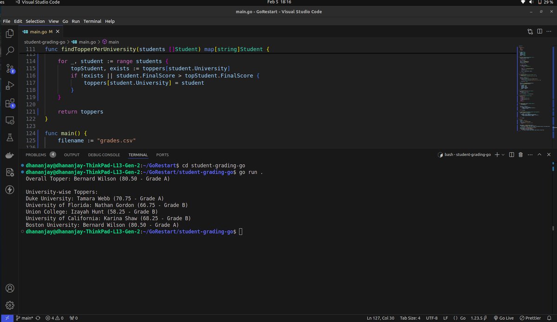Click Ln 127, Col 30 cursor position
Viewport: 557px width, 322px height.
382,318
